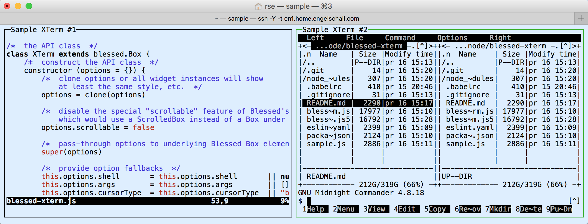The height and width of the screenshot is (224, 588).
Task: Sort right panel by Modify time header
Action: pyautogui.click(x=552, y=54)
